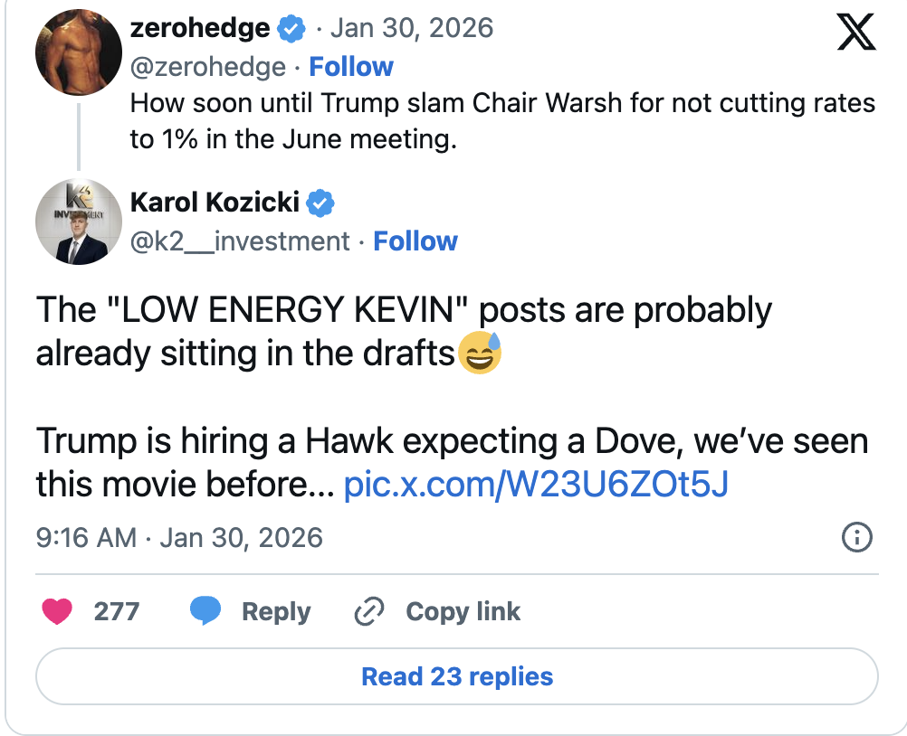The height and width of the screenshot is (736, 907).
Task: Click the blue reply speech bubble icon
Action: [x=205, y=612]
